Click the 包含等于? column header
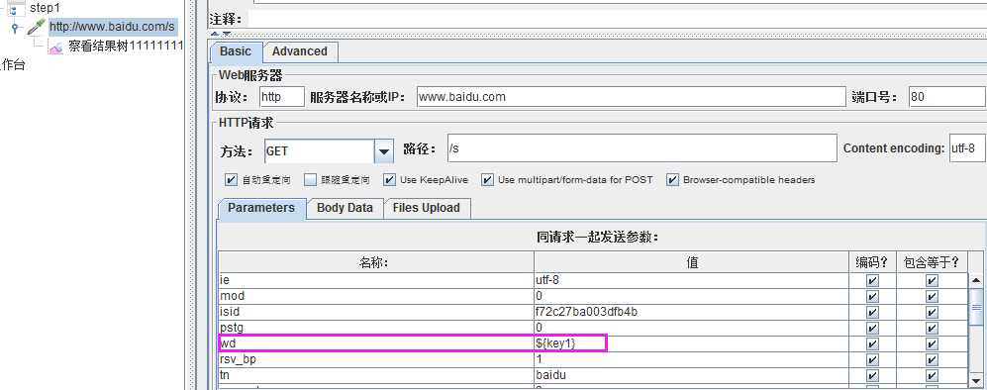987x390 pixels. [x=932, y=262]
